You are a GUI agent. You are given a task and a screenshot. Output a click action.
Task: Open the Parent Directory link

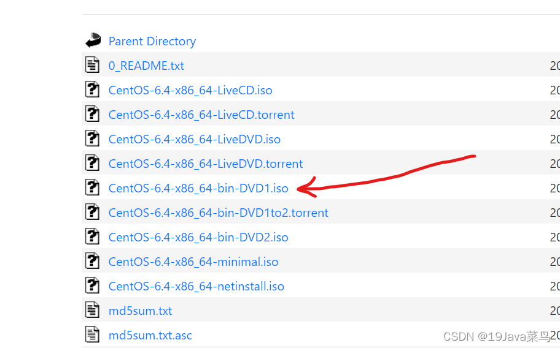coord(152,41)
